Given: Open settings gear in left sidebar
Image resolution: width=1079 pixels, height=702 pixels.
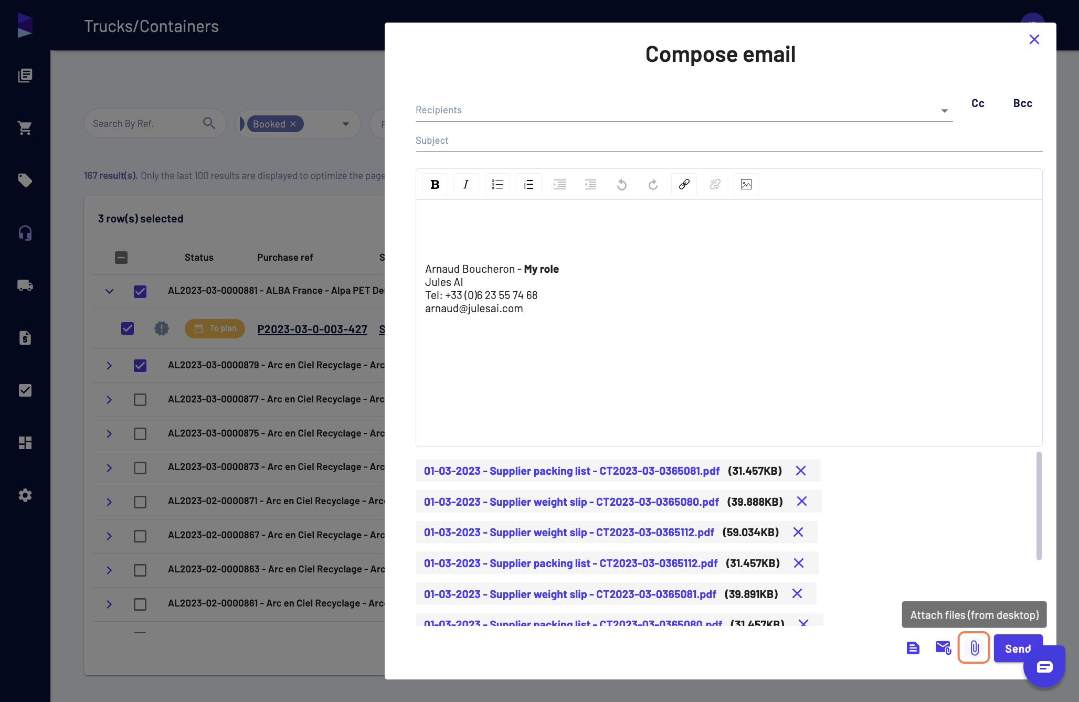Looking at the screenshot, I should [x=25, y=495].
